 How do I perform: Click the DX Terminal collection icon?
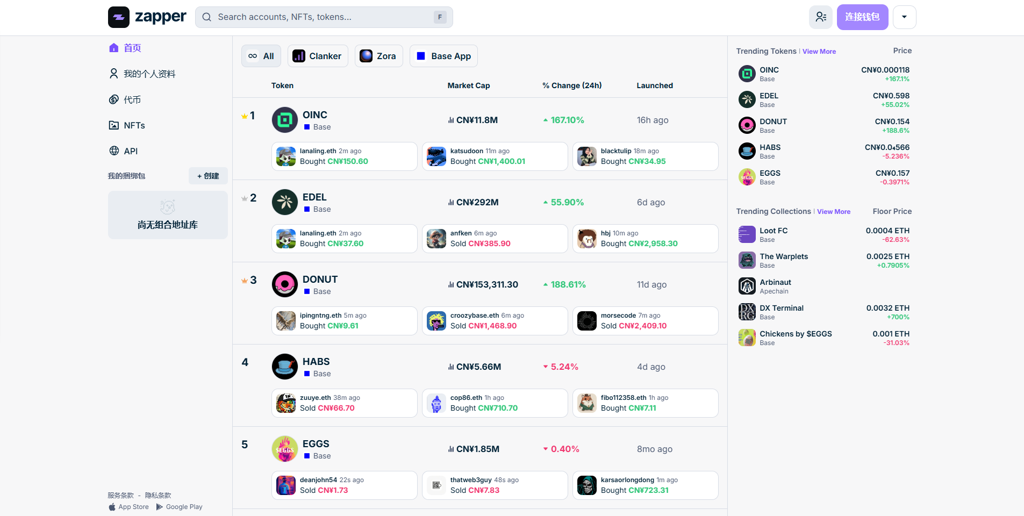click(747, 312)
